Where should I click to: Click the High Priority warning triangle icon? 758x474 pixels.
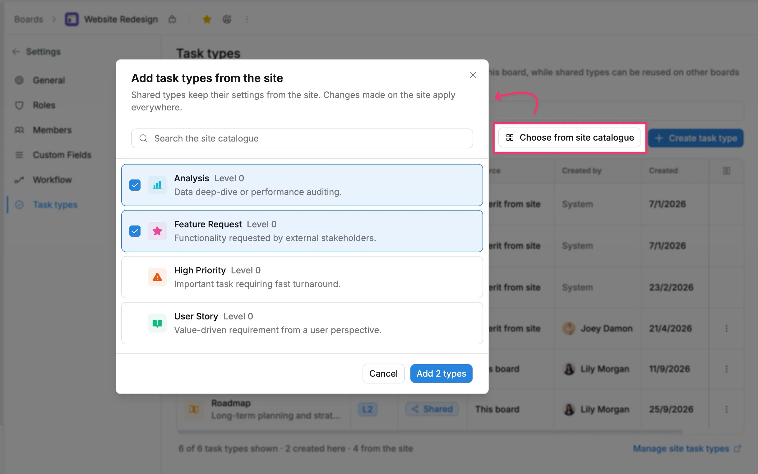(157, 277)
